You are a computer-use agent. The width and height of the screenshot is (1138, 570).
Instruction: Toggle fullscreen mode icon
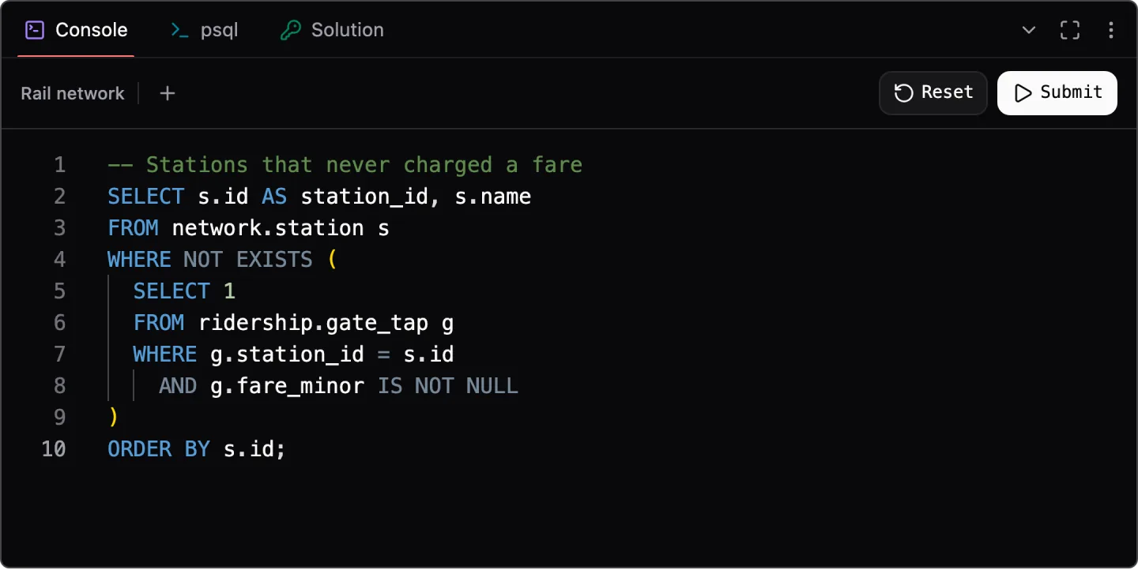tap(1070, 30)
